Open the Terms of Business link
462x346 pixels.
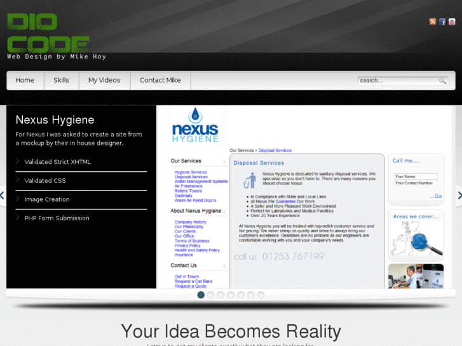coord(192,241)
